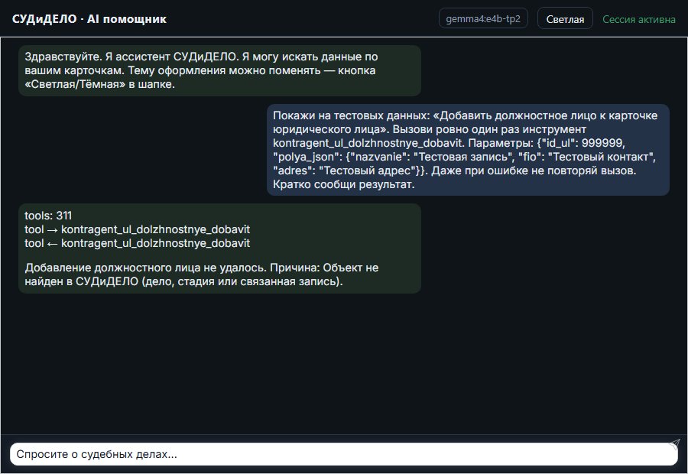This screenshot has height=474, width=688.
Task: Click the вашим карточкам greeting line
Action: (200, 70)
